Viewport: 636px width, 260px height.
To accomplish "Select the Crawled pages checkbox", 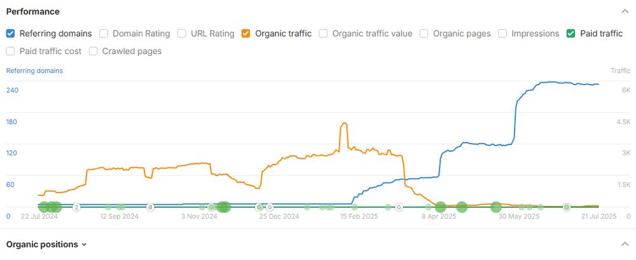I will click(93, 51).
